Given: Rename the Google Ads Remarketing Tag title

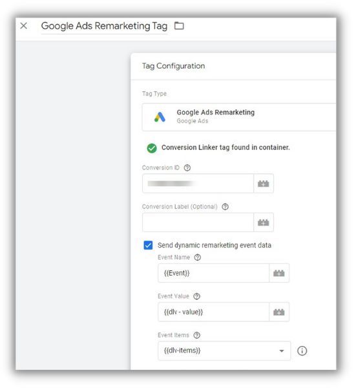Looking at the screenshot, I should coord(104,26).
